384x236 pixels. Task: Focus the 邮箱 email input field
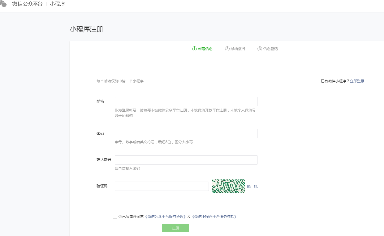pos(186,101)
